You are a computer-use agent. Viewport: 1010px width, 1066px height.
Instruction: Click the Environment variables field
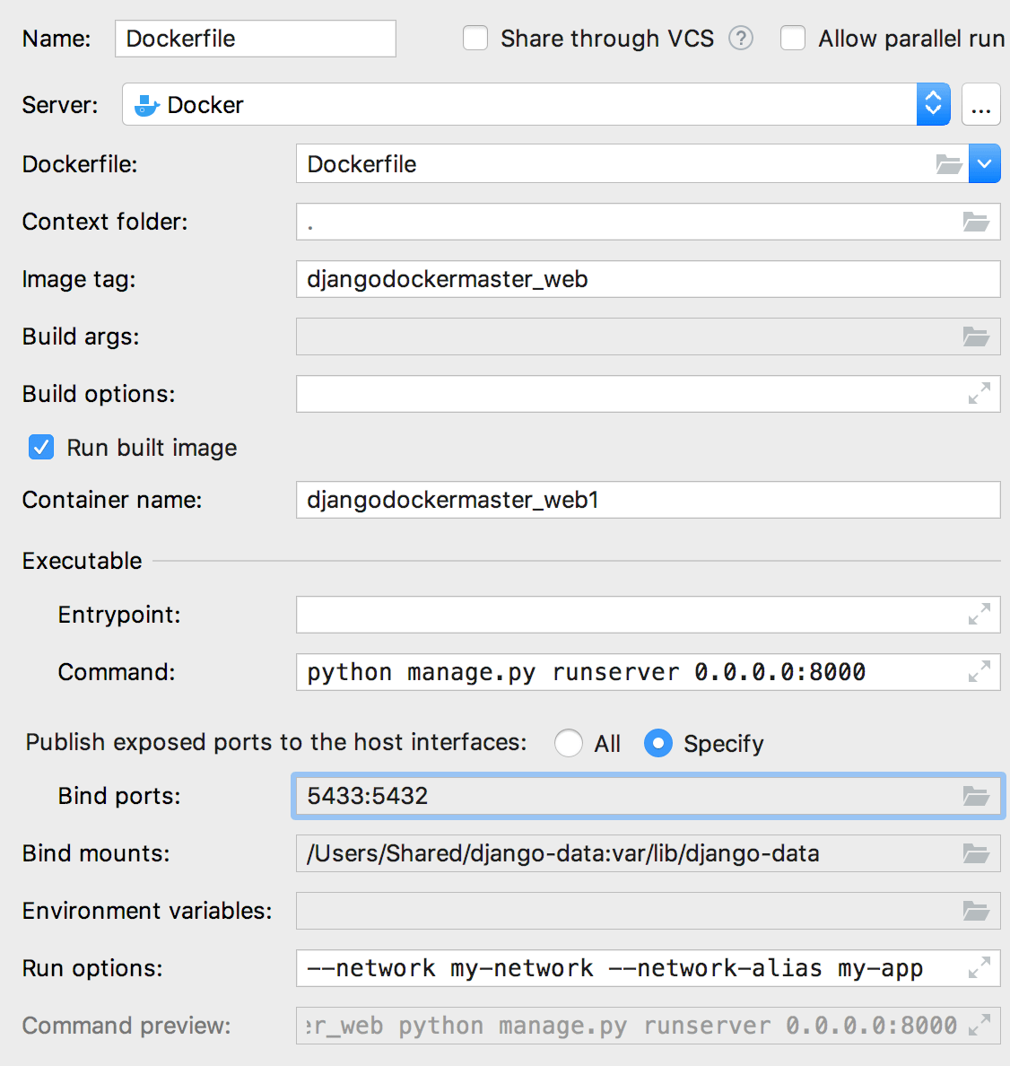tap(649, 911)
